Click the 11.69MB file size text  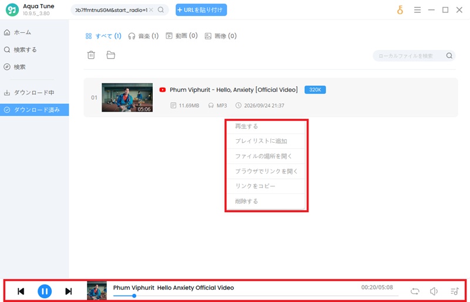click(x=189, y=106)
